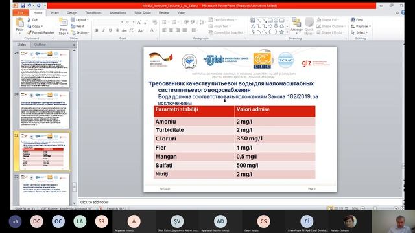Toggle text Shadow formatting
Viewport: 415px width, 233px height.
click(x=117, y=30)
